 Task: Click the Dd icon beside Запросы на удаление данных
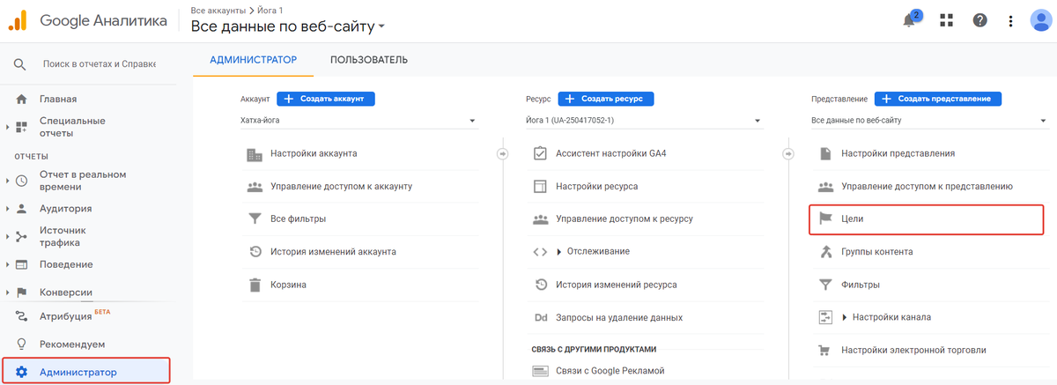click(x=540, y=317)
